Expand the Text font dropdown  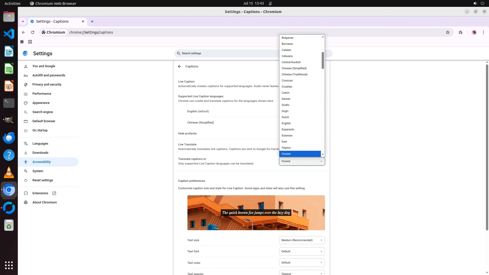pyautogui.click(x=302, y=251)
